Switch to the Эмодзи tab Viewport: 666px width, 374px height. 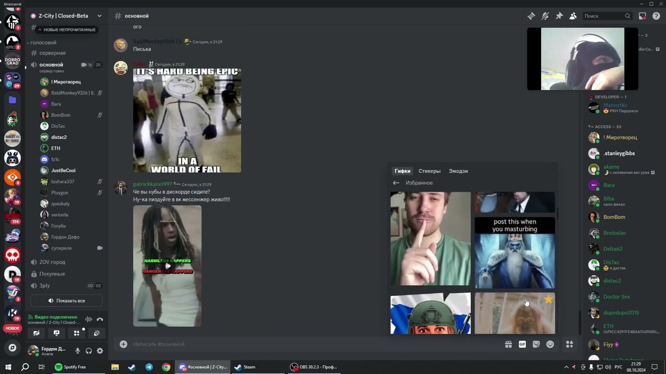[x=458, y=171]
